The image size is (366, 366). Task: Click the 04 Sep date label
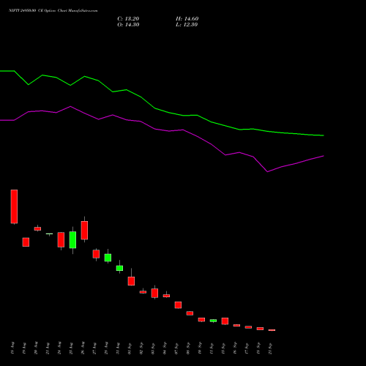coord(165,348)
